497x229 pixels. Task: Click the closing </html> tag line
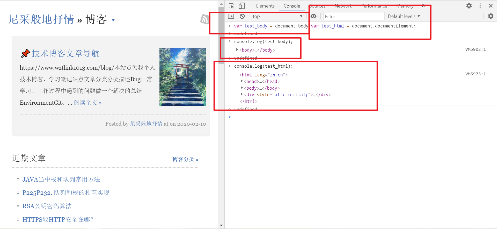(248, 101)
